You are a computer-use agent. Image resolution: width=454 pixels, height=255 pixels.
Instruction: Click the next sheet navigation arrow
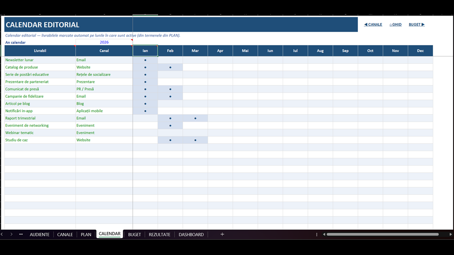click(11, 234)
